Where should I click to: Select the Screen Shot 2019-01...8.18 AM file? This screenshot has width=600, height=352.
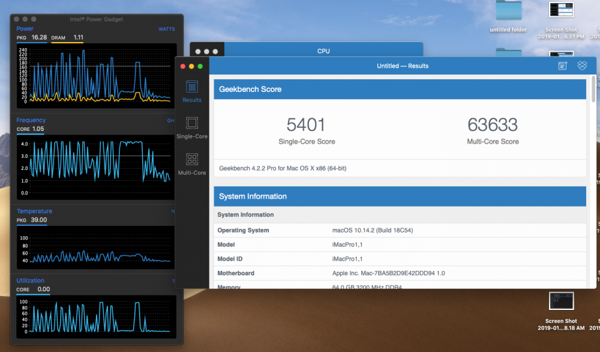[x=561, y=311]
